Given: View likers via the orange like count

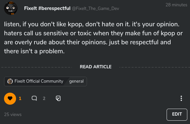Looking at the screenshot, I should click(20, 99).
